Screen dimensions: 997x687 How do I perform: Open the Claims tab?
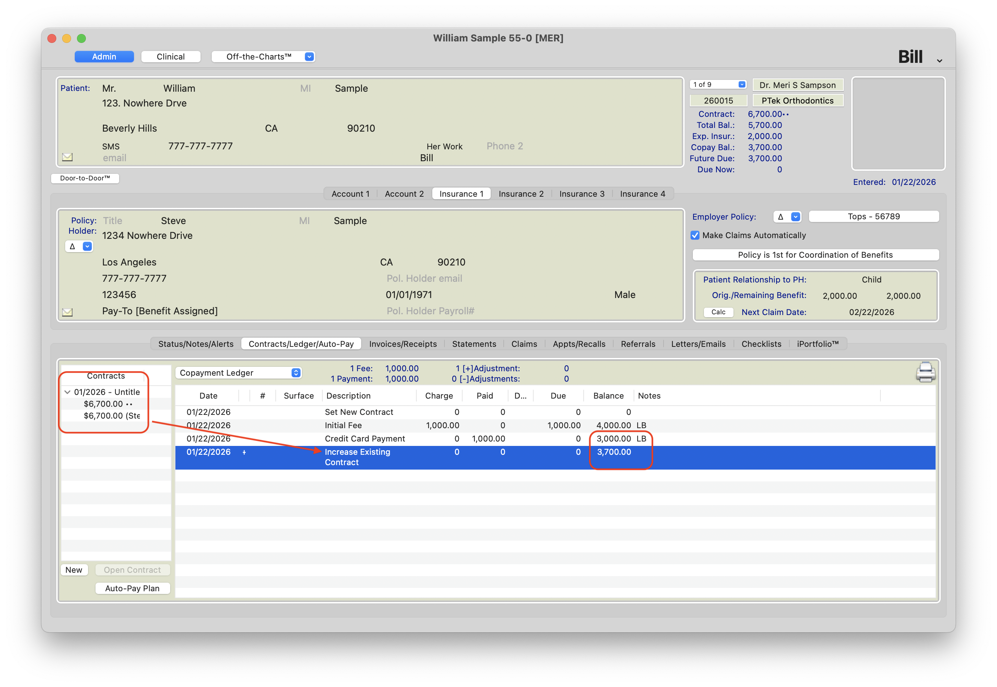click(x=524, y=344)
